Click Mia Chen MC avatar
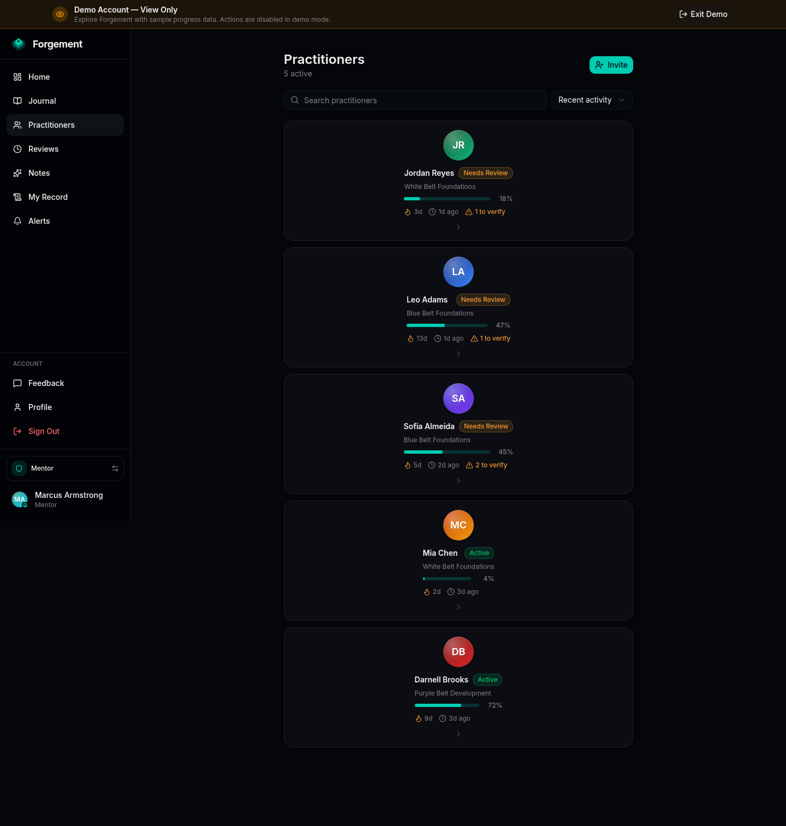786x826 pixels. [x=458, y=525]
